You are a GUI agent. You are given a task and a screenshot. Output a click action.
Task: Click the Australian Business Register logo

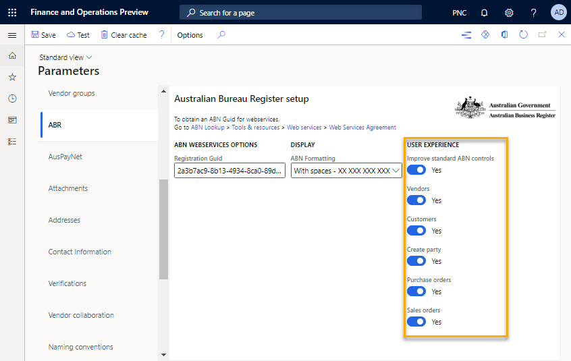(x=505, y=108)
